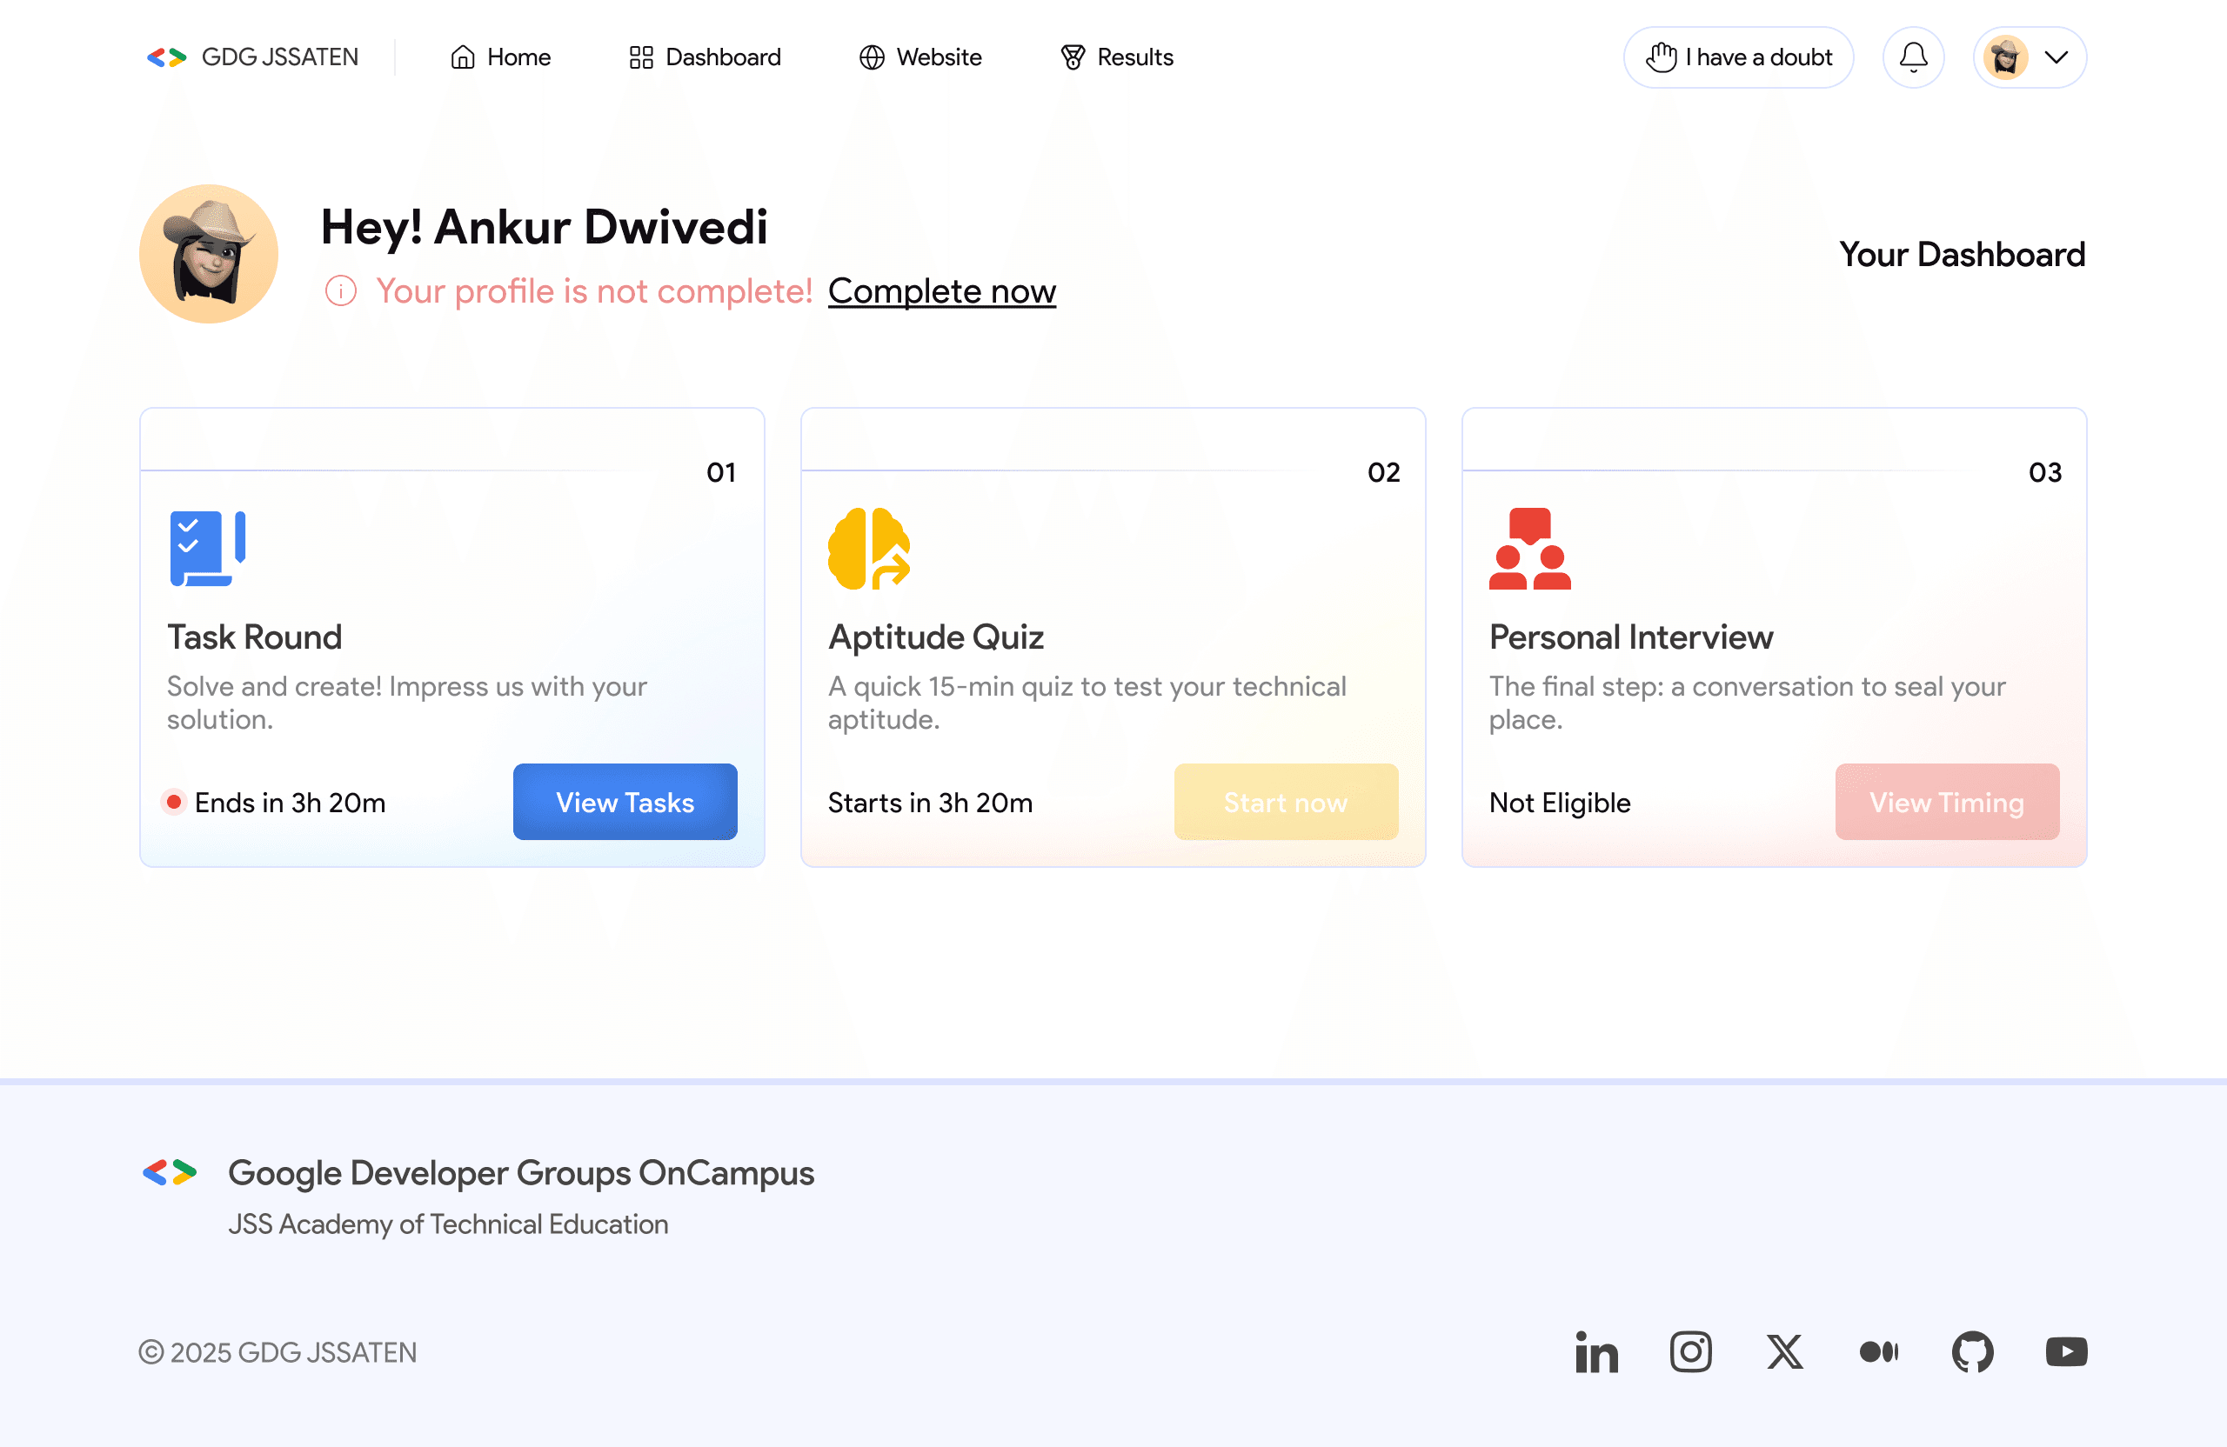Viewport: 2227px width, 1447px height.
Task: Click the View Timing button
Action: (1946, 802)
